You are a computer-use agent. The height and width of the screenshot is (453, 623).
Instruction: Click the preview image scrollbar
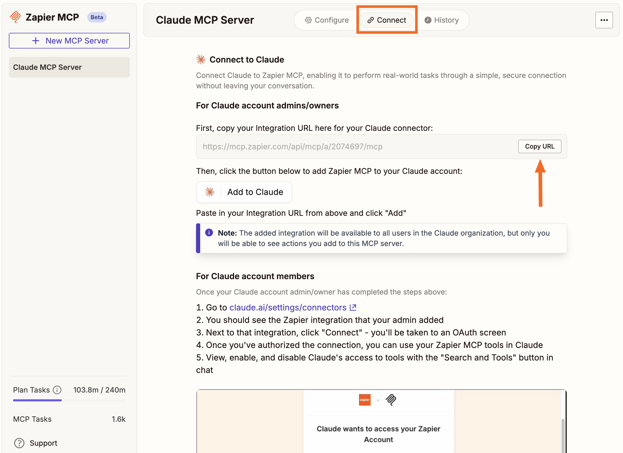coord(563,436)
